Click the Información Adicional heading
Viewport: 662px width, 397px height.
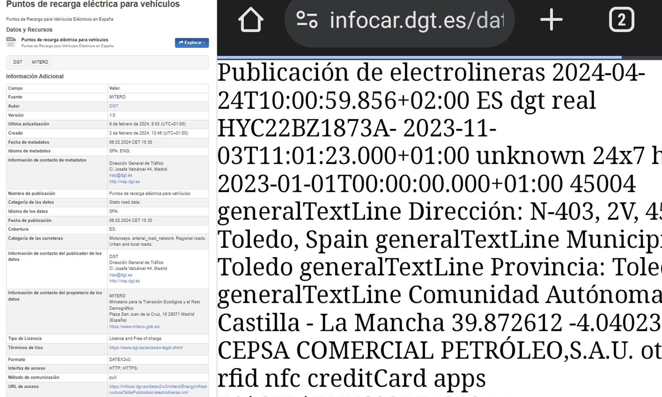coord(35,76)
